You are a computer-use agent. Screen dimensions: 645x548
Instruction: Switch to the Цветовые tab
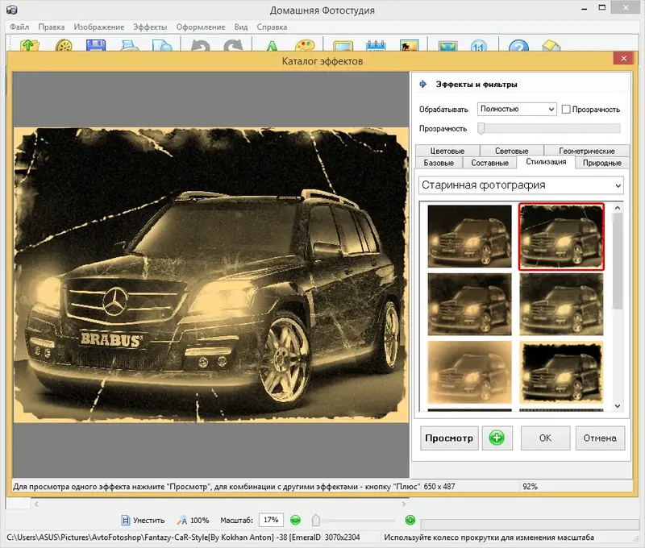447,151
